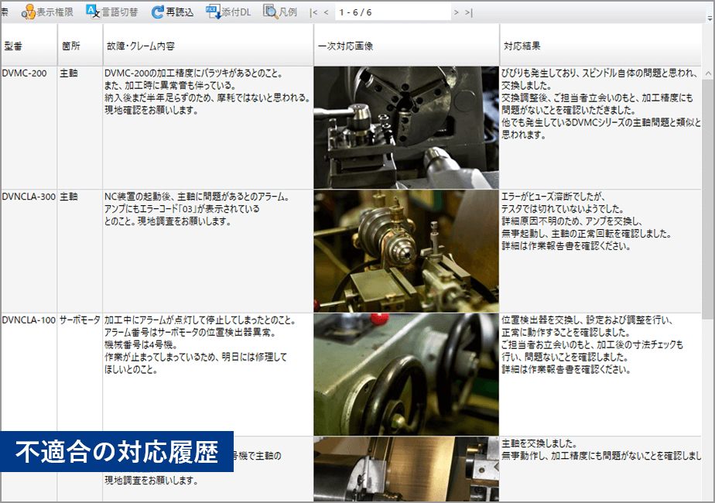Go to previous page arrow
The width and height of the screenshot is (715, 503).
[x=327, y=12]
